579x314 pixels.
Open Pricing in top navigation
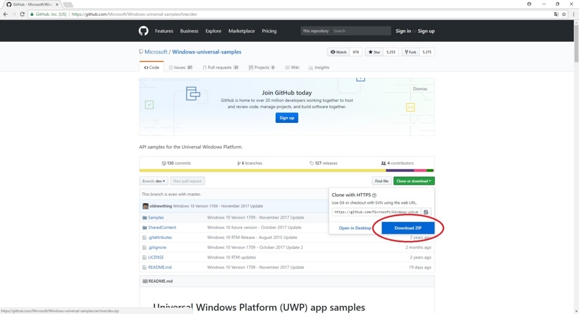tap(269, 31)
